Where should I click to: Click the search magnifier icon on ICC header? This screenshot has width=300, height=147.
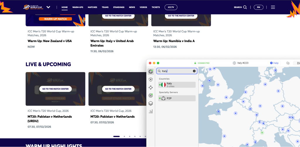click(245, 7)
